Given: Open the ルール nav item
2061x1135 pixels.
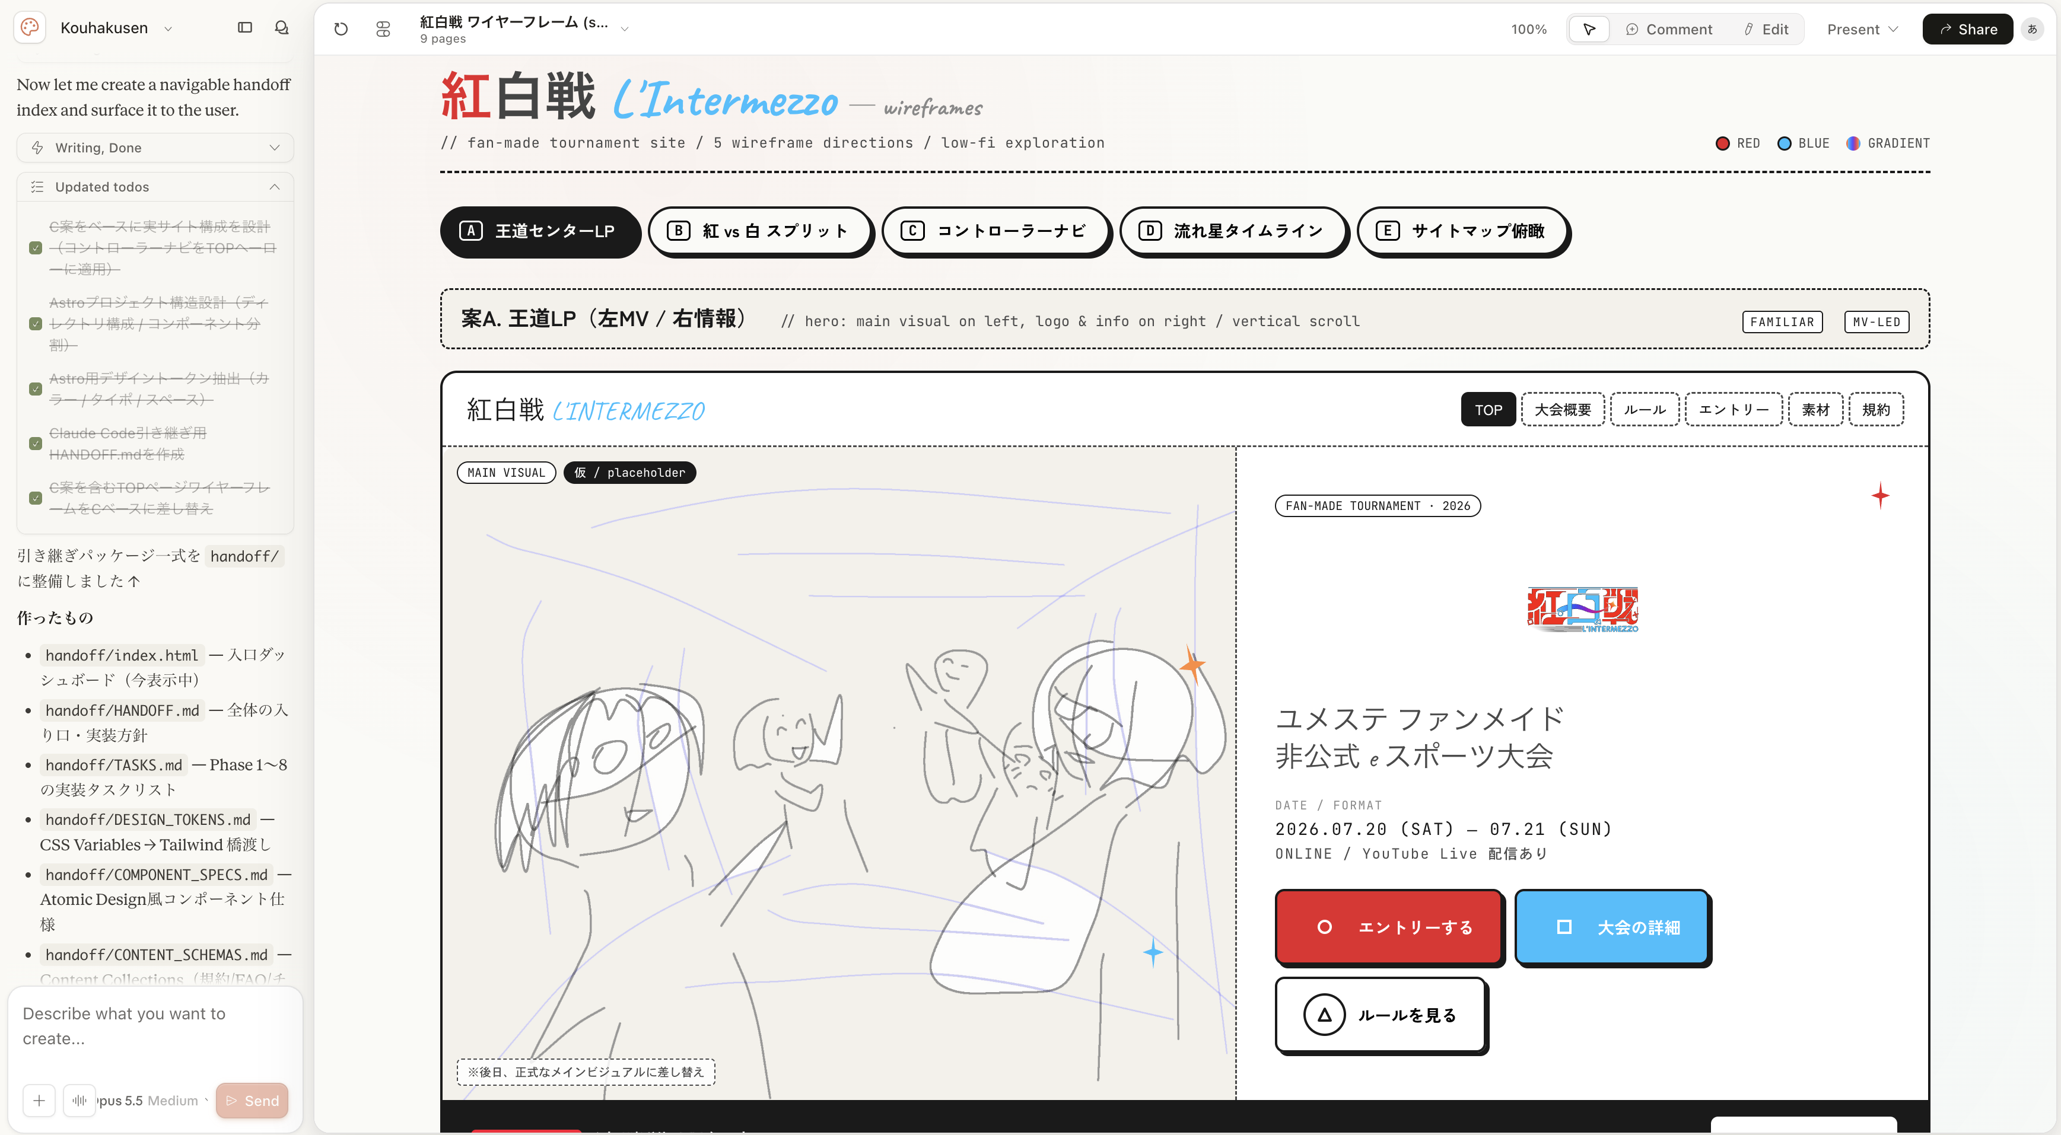Looking at the screenshot, I should tap(1645, 410).
